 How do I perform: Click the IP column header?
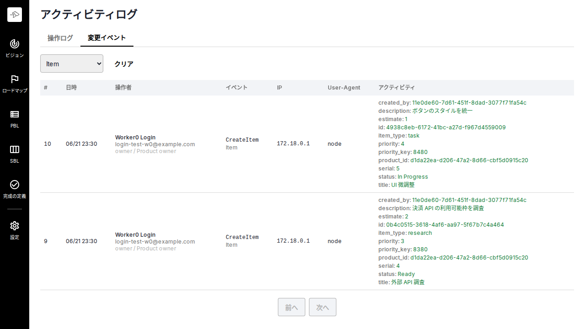[x=279, y=88]
